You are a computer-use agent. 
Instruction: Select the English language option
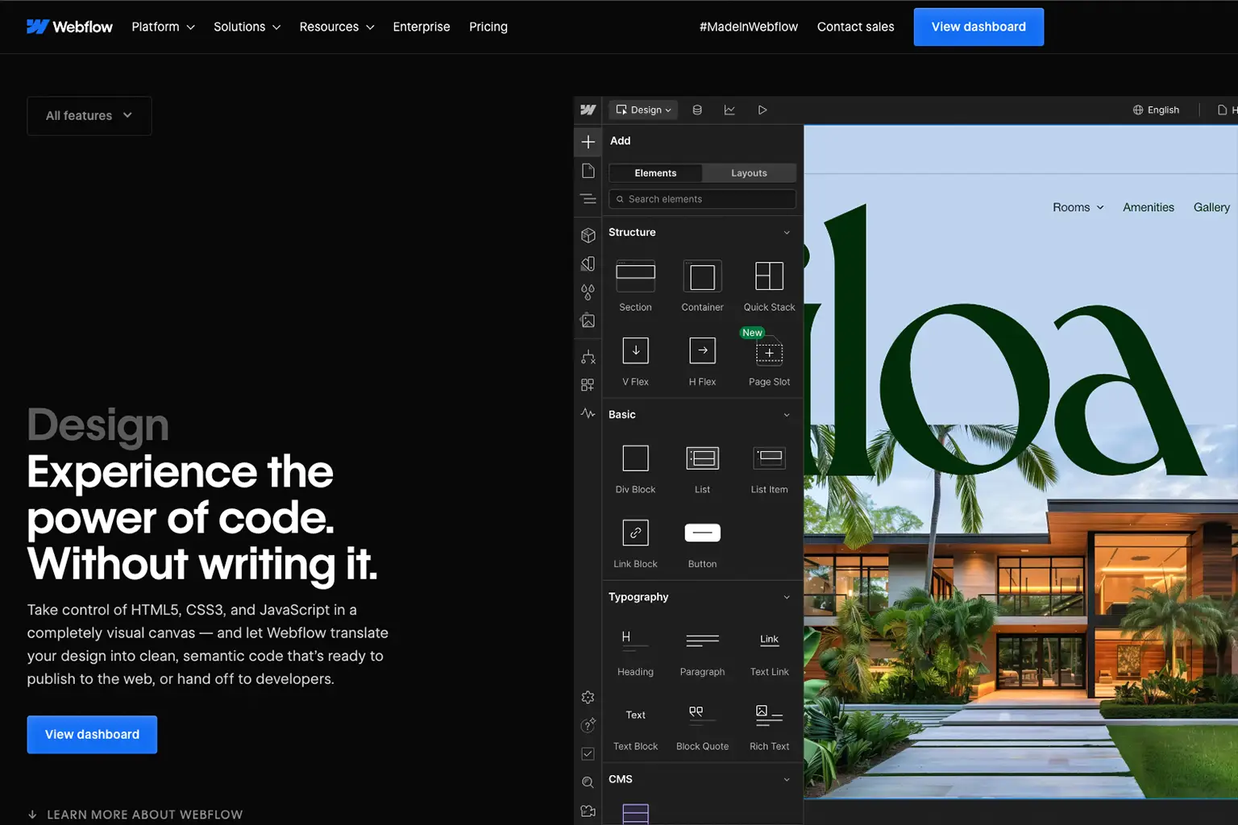pos(1156,110)
